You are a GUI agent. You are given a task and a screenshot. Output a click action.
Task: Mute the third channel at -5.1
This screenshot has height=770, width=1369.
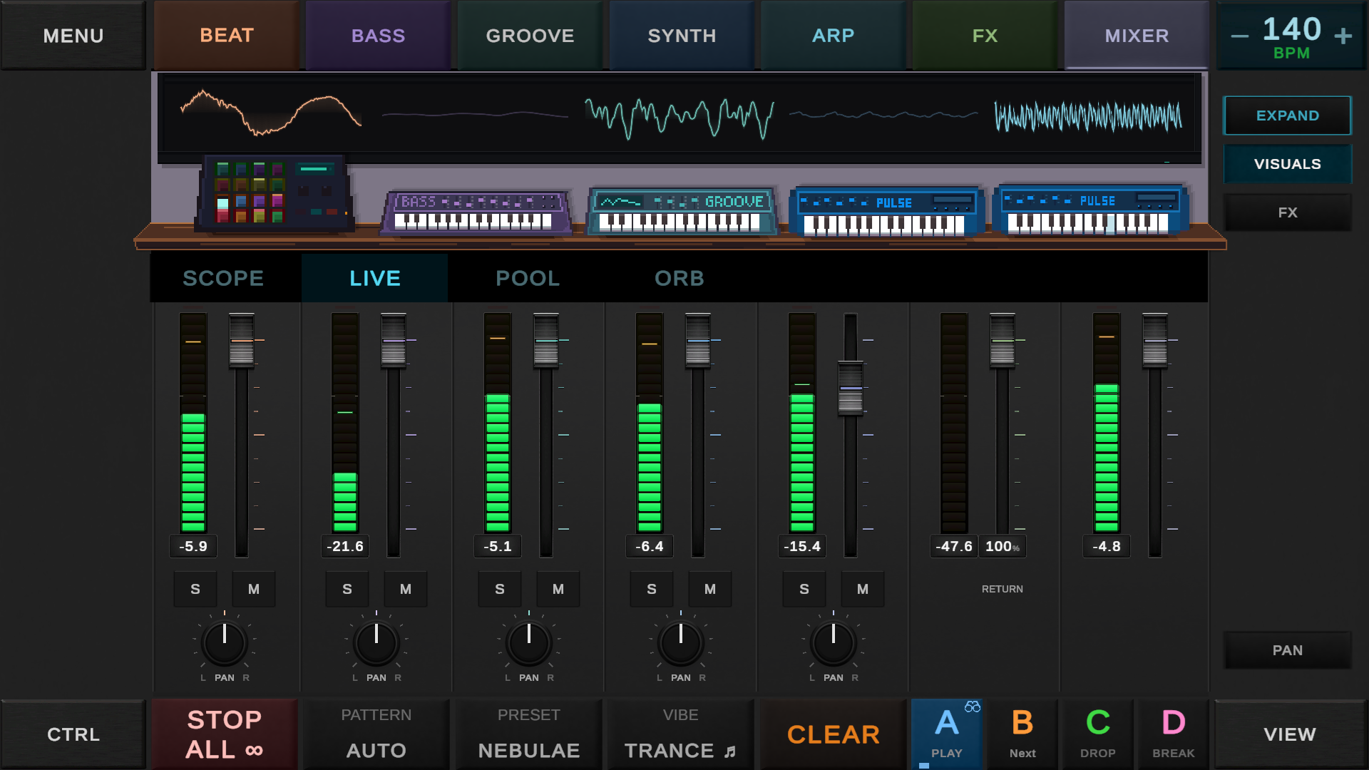click(x=558, y=589)
